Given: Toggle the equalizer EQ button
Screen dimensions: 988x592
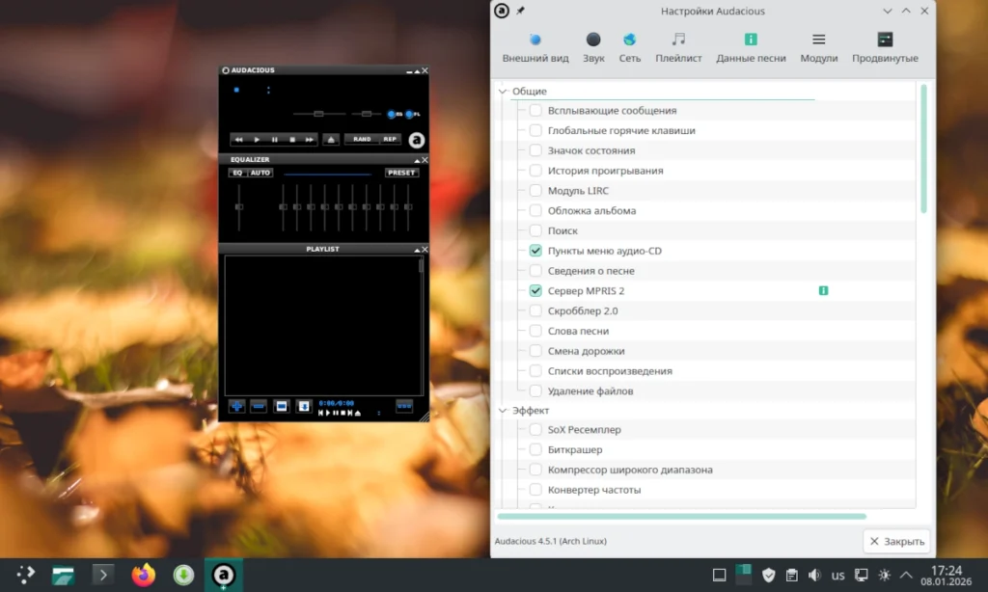Looking at the screenshot, I should pyautogui.click(x=237, y=173).
